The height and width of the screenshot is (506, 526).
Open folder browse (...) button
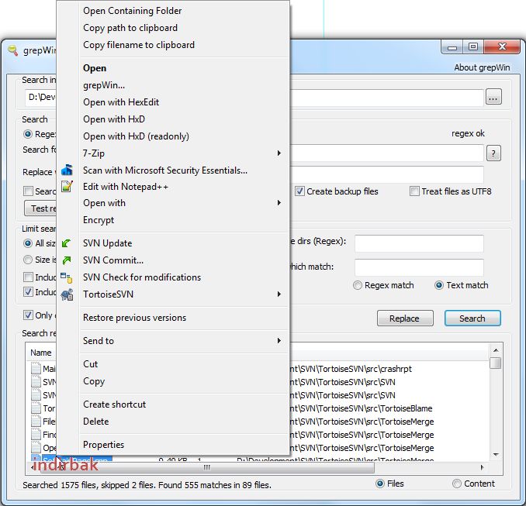(x=493, y=97)
